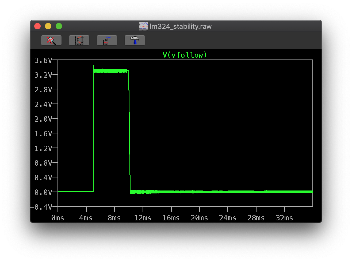Image resolution: width=352 pixels, height=262 pixels.
Task: Click the 0ms label on time axis
Action: tap(58, 218)
